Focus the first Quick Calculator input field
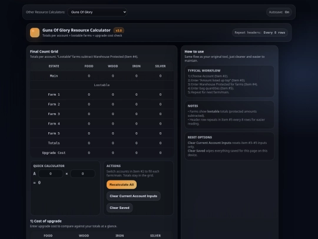 point(51,173)
